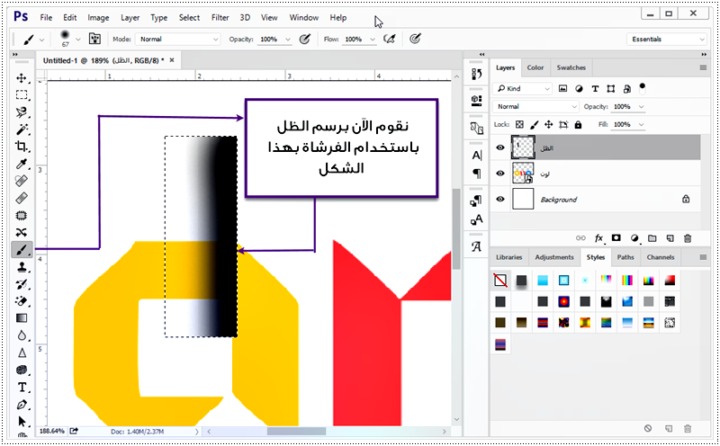Apply the light blue solid style swatch
The width and height of the screenshot is (720, 446).
[543, 280]
